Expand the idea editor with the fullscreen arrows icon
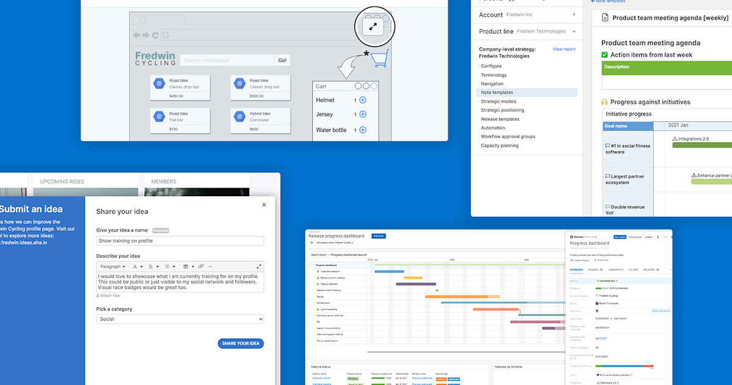Screen dimensions: 732x385 pyautogui.click(x=259, y=266)
